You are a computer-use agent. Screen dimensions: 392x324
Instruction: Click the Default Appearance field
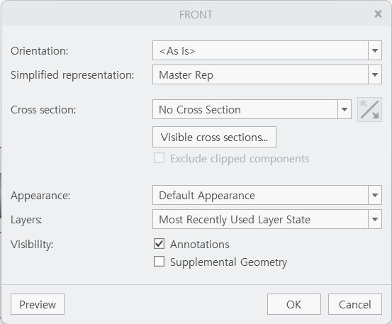(x=260, y=195)
